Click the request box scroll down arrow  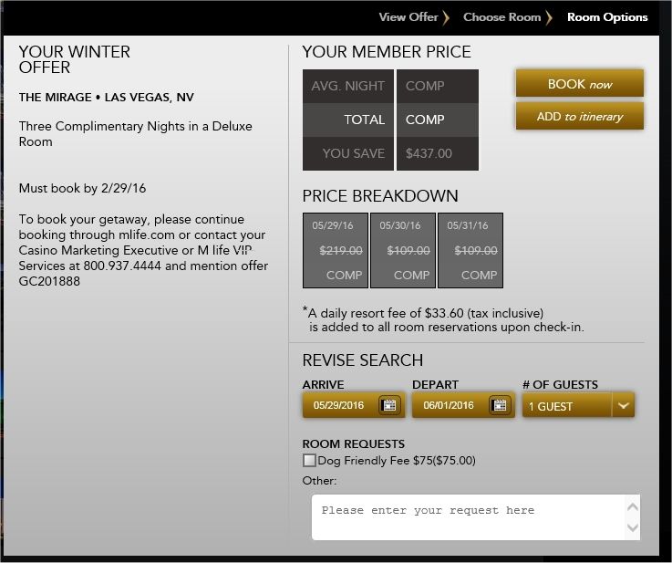pyautogui.click(x=633, y=527)
